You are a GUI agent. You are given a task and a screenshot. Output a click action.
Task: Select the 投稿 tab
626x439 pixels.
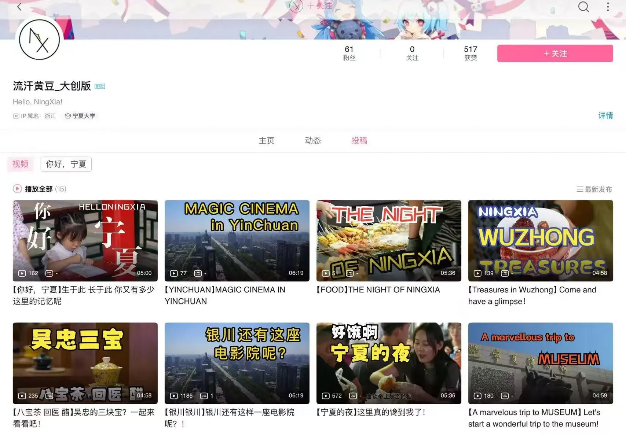tap(359, 141)
